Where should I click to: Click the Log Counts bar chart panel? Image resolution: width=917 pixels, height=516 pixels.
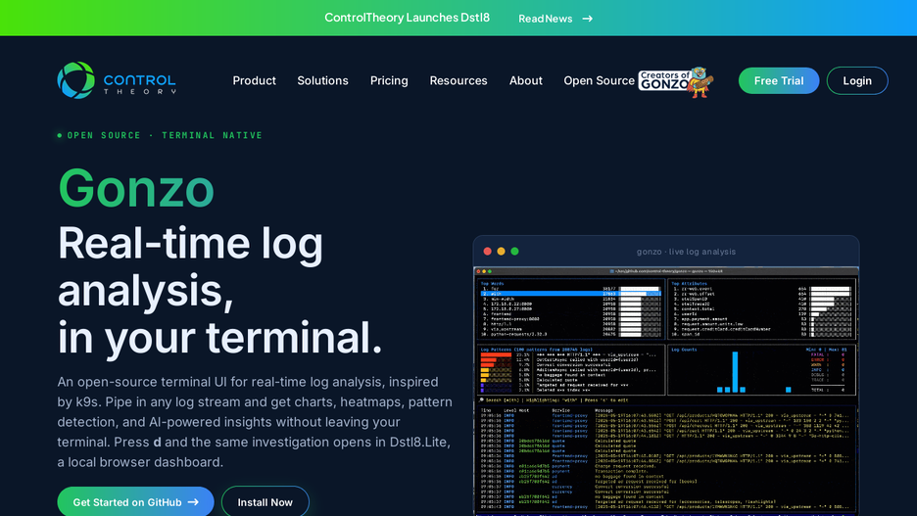(761, 370)
